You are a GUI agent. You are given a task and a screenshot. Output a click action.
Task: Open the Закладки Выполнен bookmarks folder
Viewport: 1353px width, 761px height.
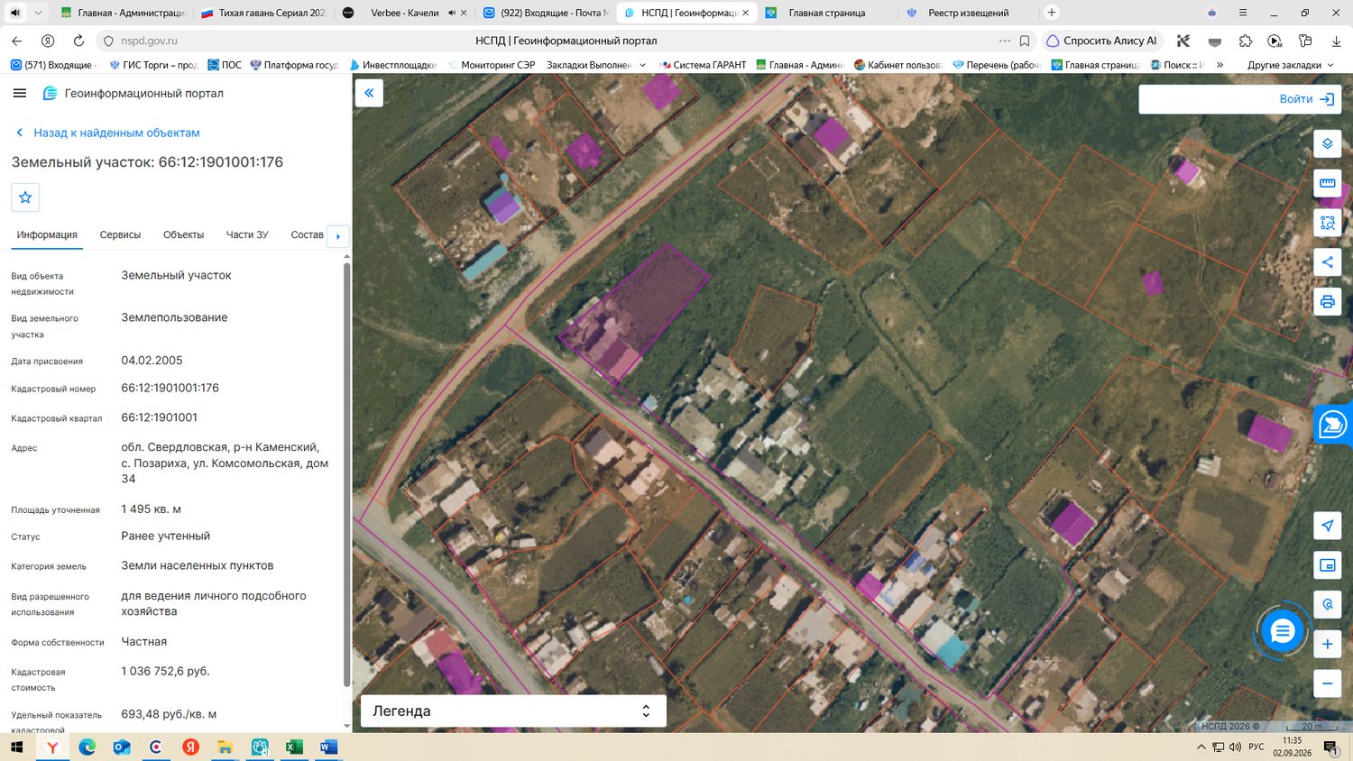(595, 65)
